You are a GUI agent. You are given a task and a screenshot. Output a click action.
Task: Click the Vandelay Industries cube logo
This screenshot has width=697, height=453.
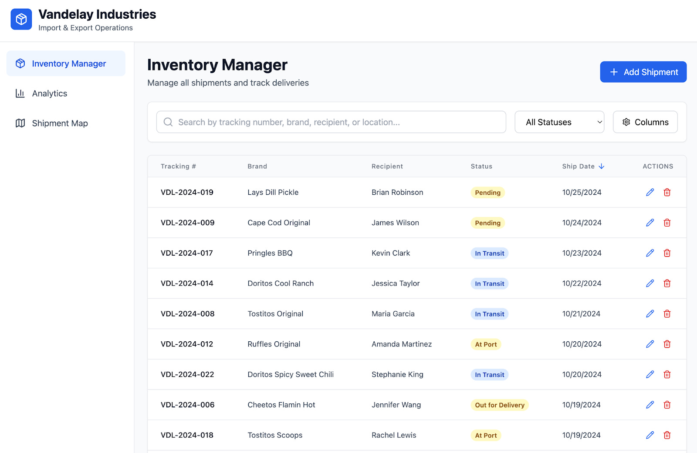(x=21, y=19)
